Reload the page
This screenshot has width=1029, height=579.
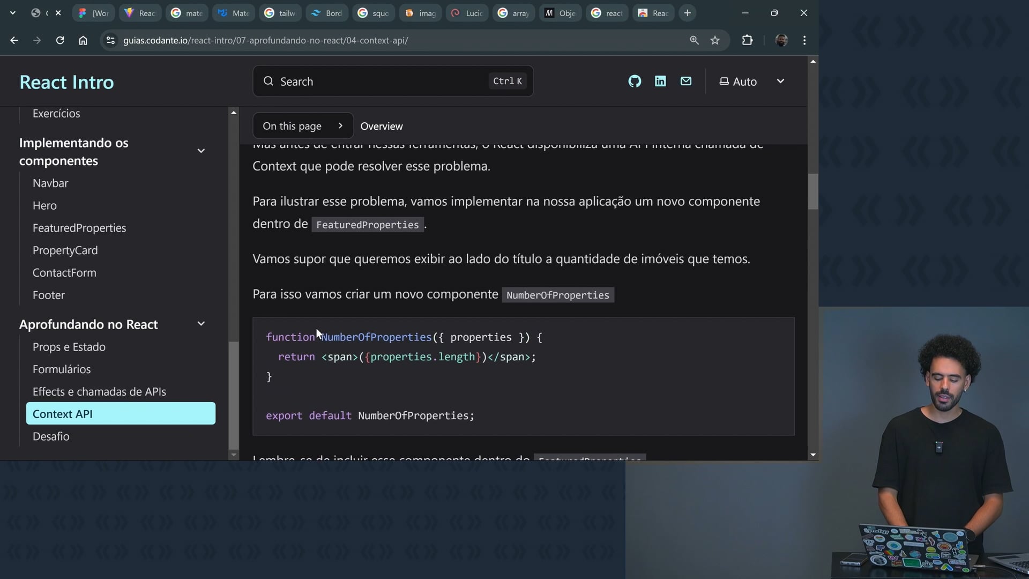(x=60, y=40)
